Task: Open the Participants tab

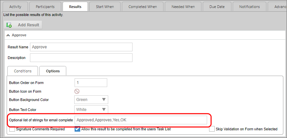Action: [x=46, y=7]
